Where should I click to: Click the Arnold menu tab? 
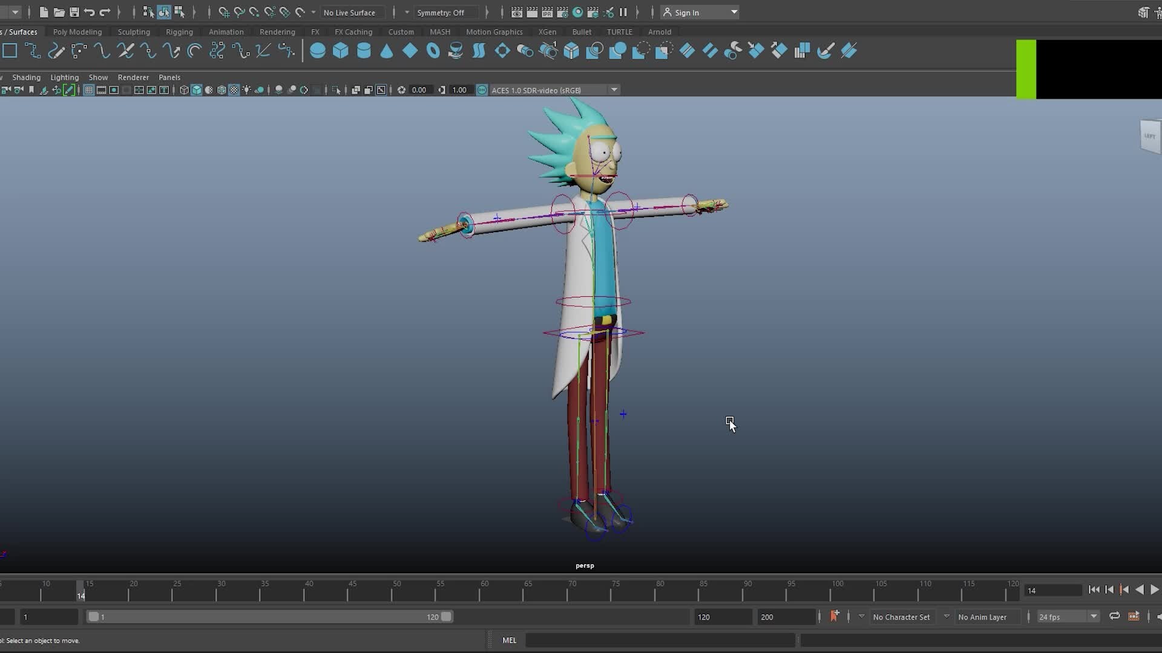tap(659, 32)
